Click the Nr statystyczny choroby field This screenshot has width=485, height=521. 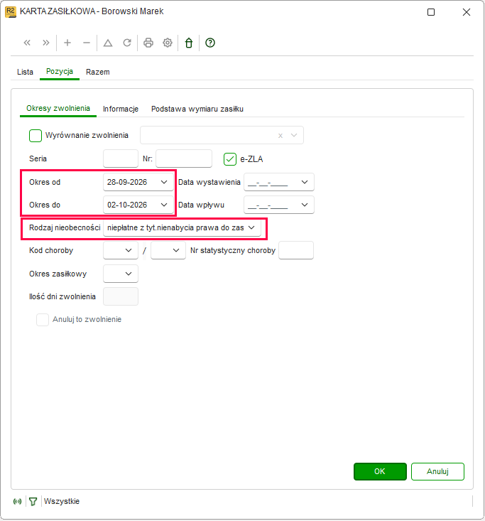point(296,250)
